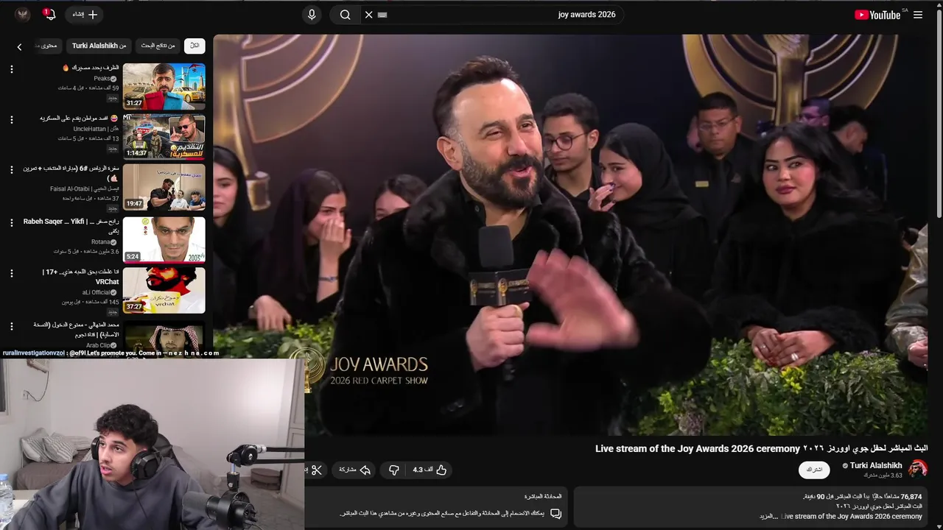This screenshot has height=530, width=943.
Task: Open the Peaks video thumbnail, duration 31:27
Action: tap(164, 86)
